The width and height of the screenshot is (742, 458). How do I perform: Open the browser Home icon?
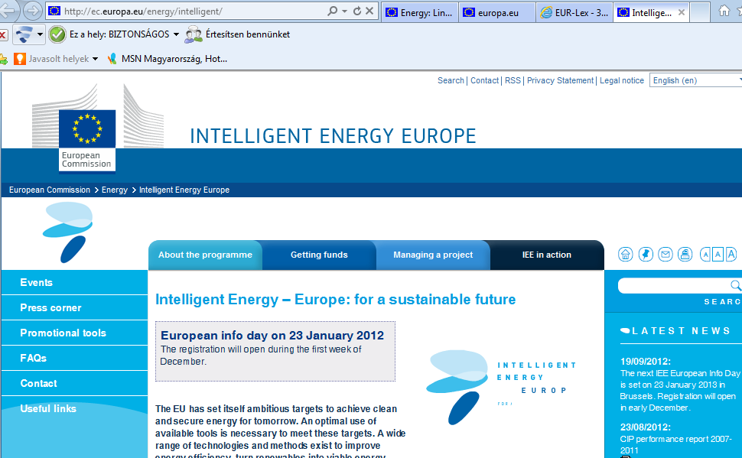point(724,11)
